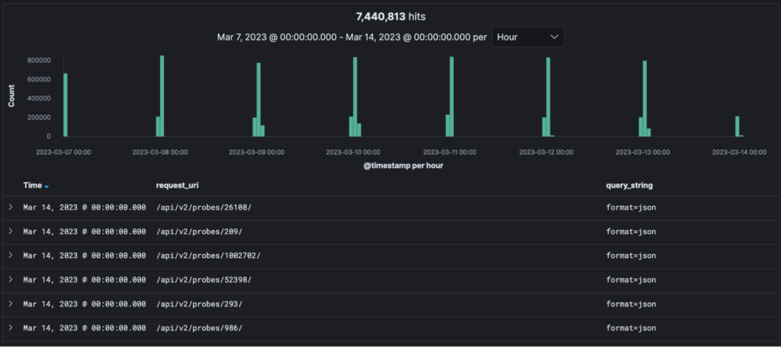781x347 pixels.
Task: Expand the /api/v2/probes/293/ row
Action: click(11, 304)
